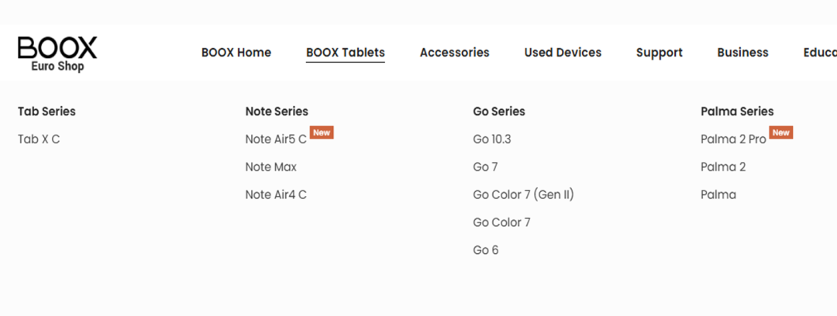Open the Support menu

[660, 53]
